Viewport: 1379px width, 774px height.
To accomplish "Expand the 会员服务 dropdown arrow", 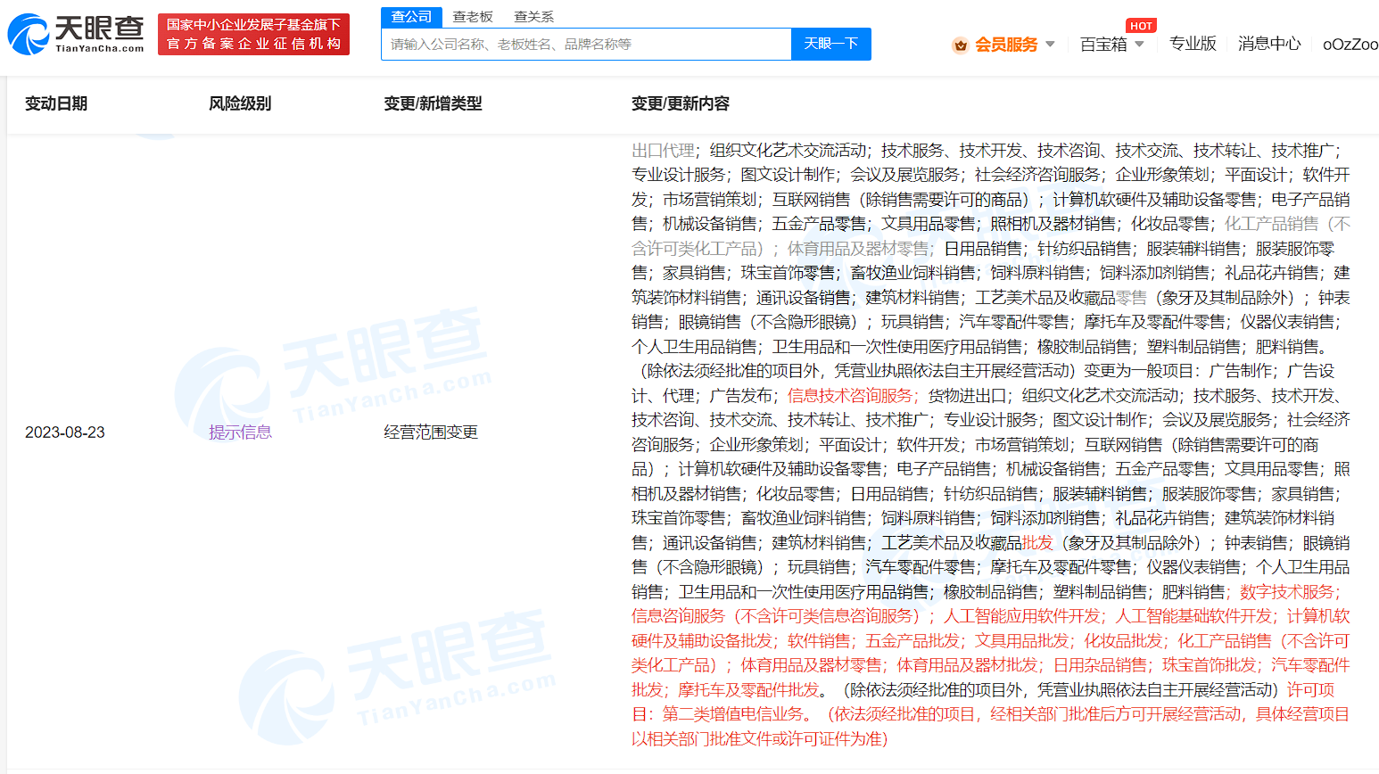I will pos(1050,44).
